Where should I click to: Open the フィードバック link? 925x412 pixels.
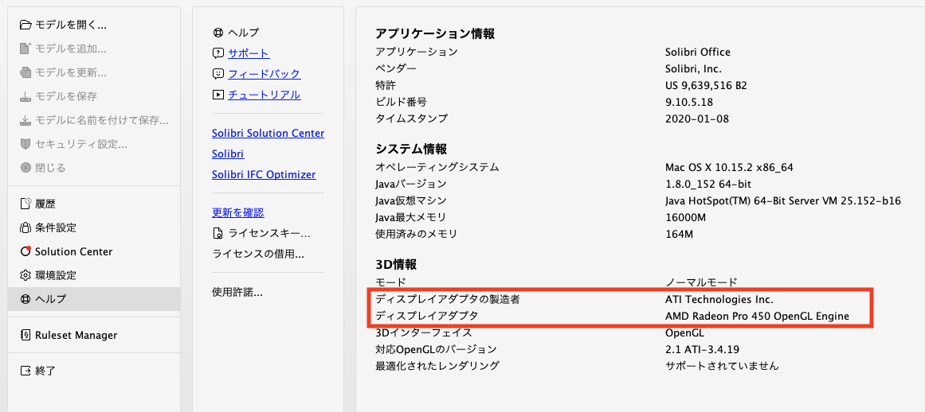[x=265, y=74]
